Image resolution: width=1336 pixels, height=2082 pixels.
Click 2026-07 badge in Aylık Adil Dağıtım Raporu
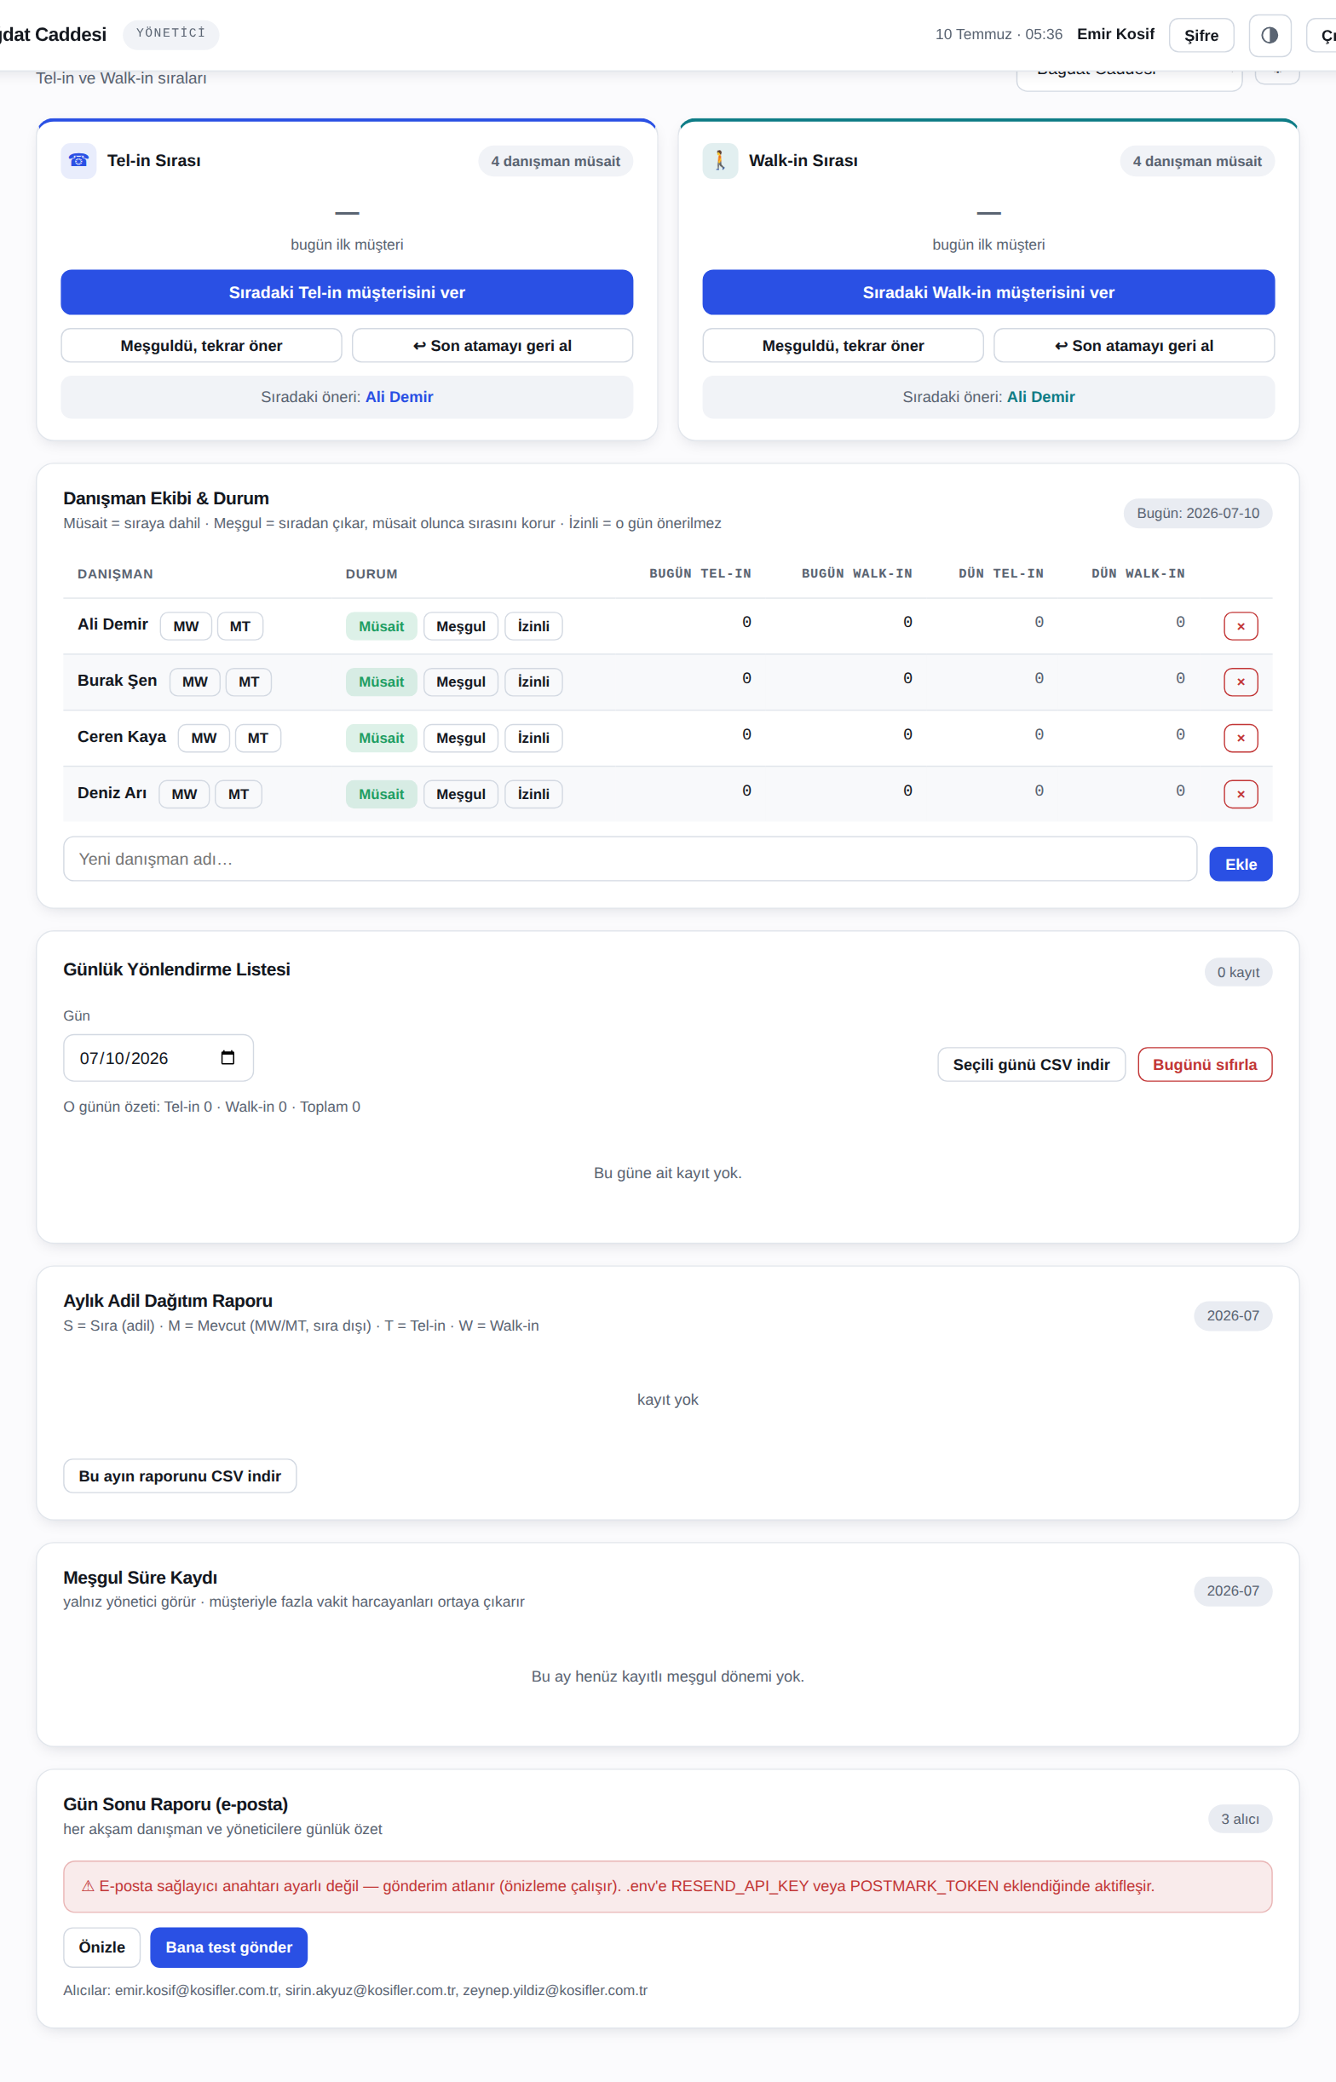click(1232, 1315)
